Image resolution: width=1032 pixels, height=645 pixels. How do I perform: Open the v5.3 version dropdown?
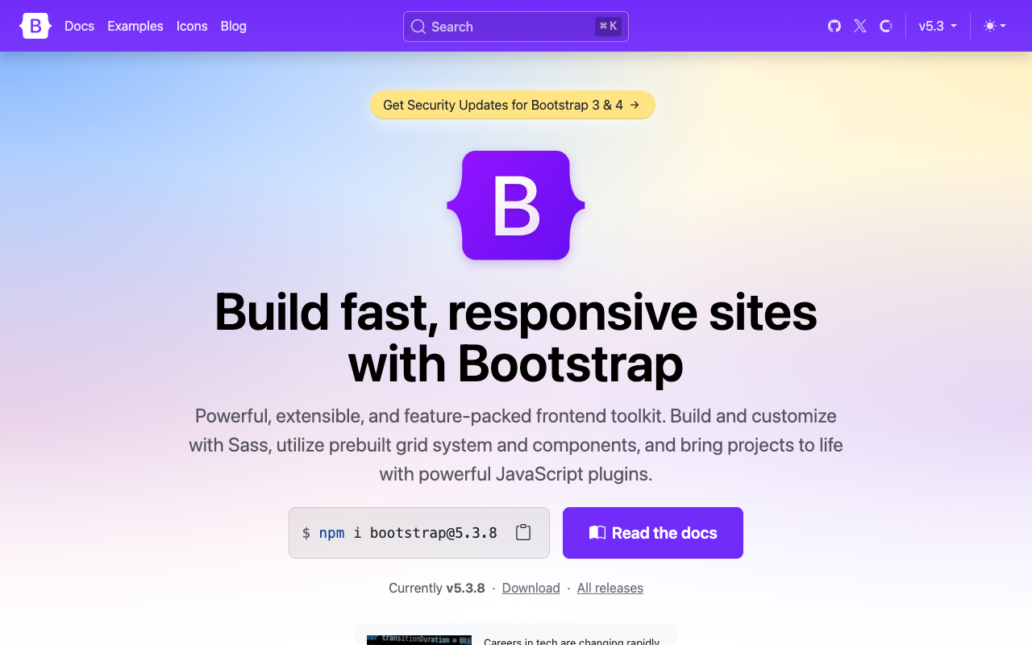tap(936, 26)
